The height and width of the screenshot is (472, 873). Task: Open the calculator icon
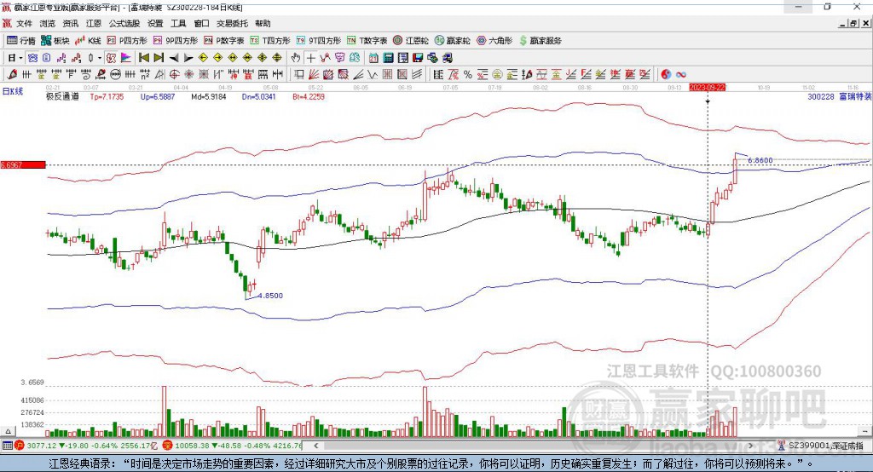tap(389, 58)
